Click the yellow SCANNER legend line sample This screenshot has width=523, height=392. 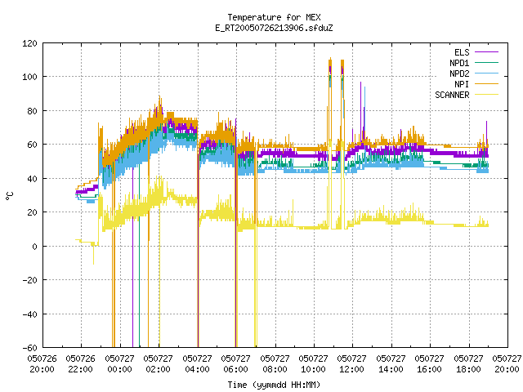pyautogui.click(x=486, y=95)
